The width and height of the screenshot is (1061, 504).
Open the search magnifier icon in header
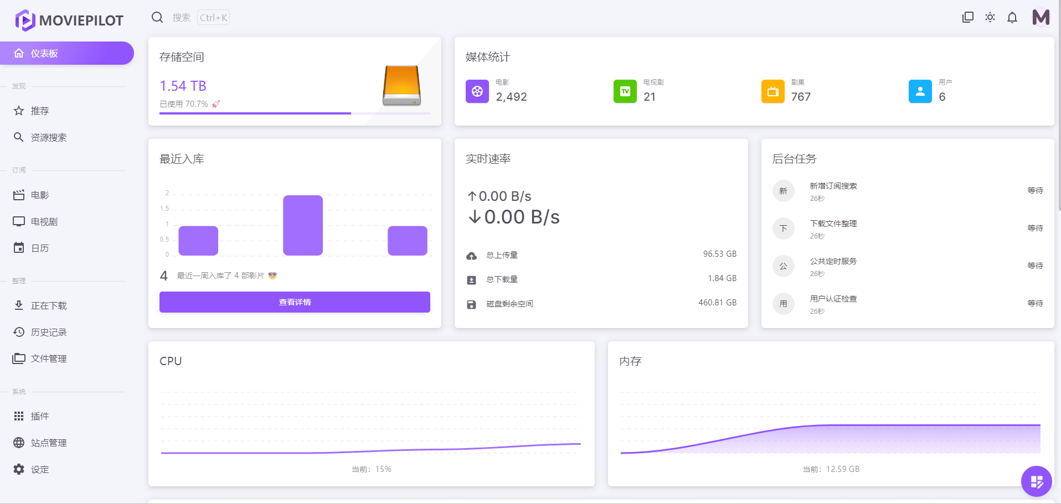tap(157, 17)
